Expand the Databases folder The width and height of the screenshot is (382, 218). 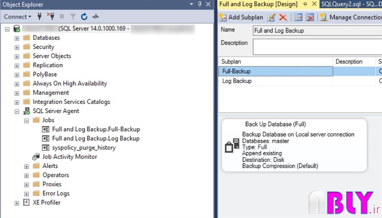[x=17, y=38]
